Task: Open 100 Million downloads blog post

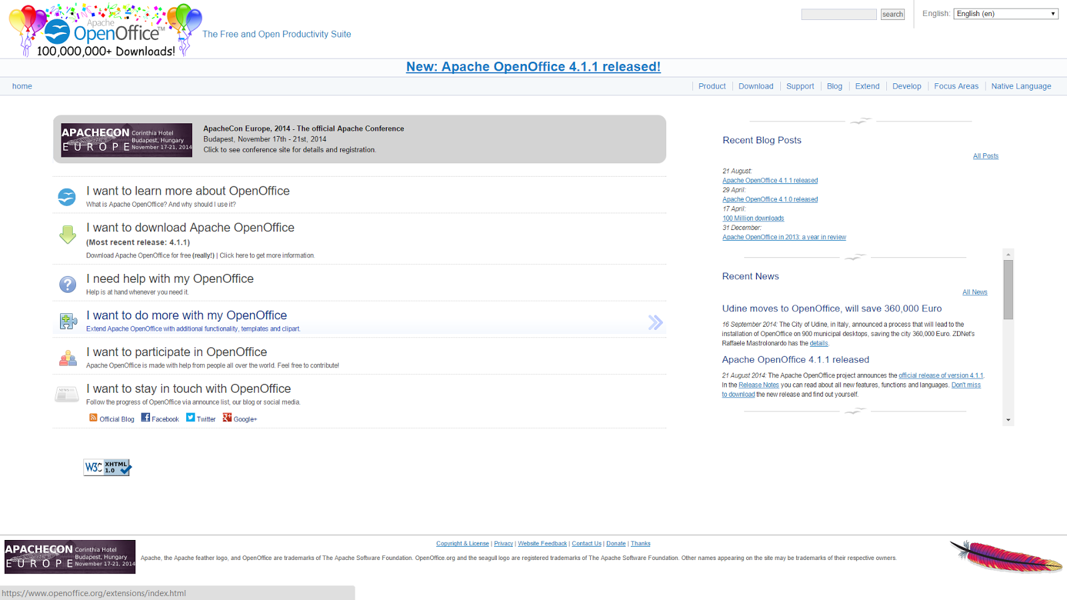Action: coord(753,219)
